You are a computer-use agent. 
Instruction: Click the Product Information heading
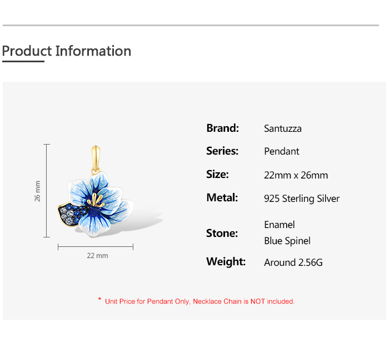[x=67, y=51]
